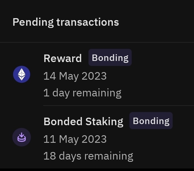Click the word 'transactions' in the heading

pyautogui.click(x=88, y=22)
